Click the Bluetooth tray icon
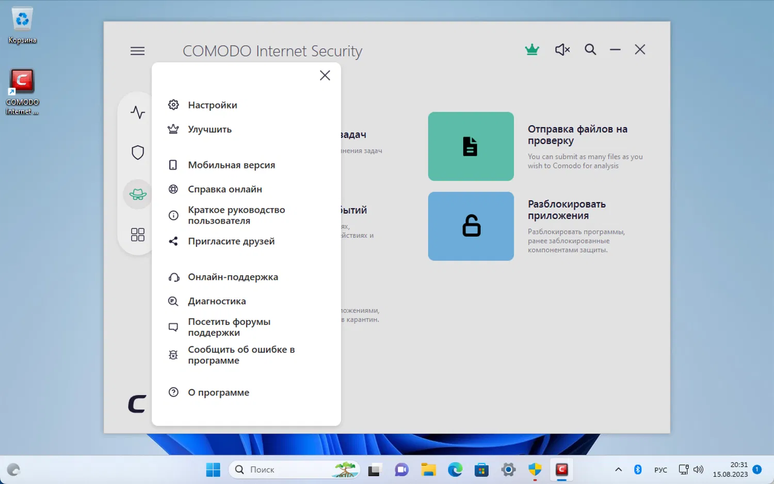Viewport: 774px width, 484px height. click(638, 470)
